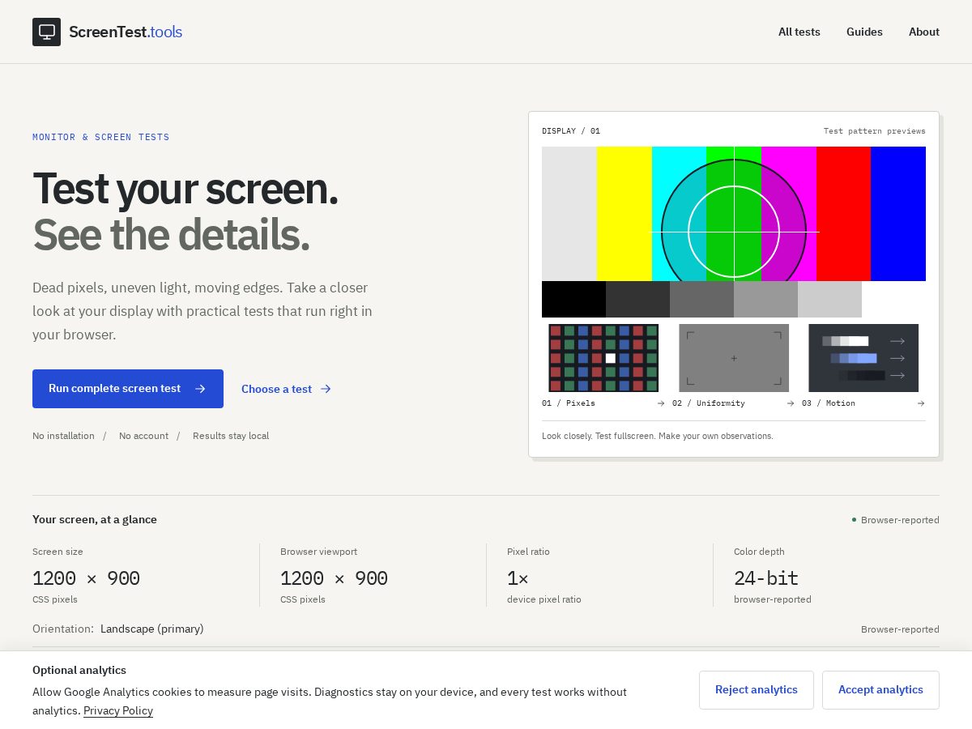The width and height of the screenshot is (972, 729).
Task: Click the MONITOR & SCREEN TESTS heading label
Action: (101, 138)
